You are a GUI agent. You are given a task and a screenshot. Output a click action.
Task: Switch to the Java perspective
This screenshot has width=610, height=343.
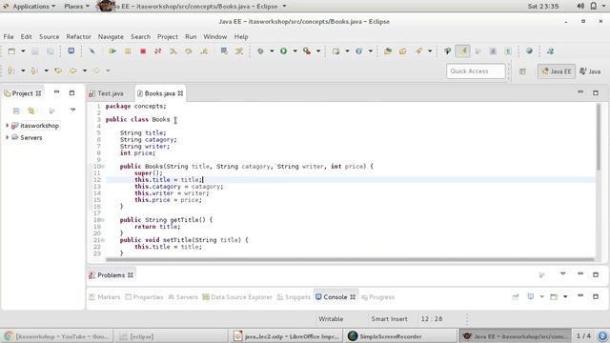click(590, 71)
